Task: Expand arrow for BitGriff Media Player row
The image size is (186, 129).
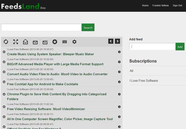Action: coord(119,62)
